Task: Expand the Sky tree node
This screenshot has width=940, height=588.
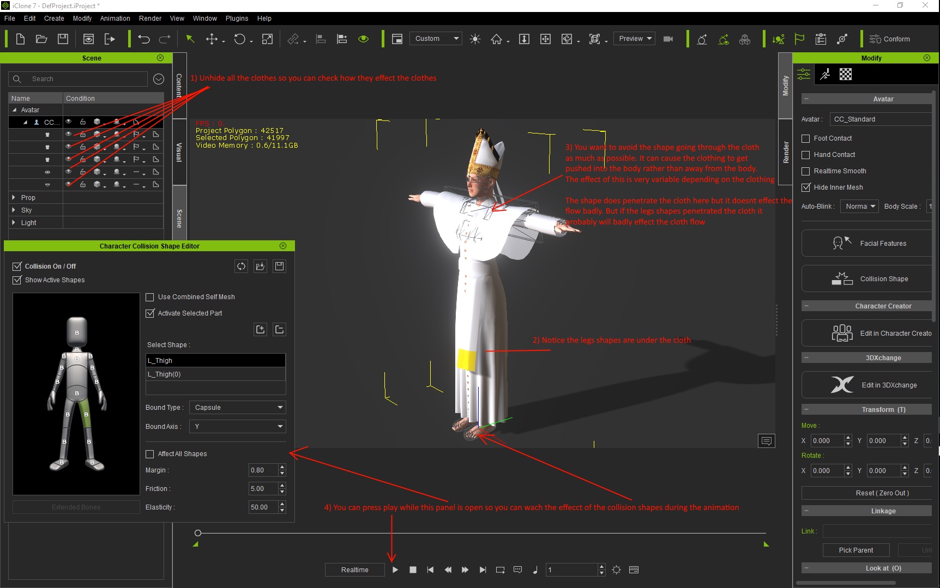Action: (14, 210)
